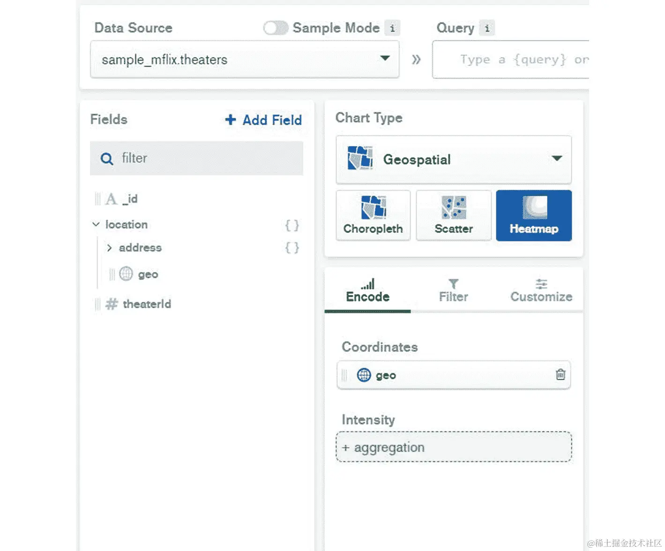Open the Data Source dropdown sample_mflix.theaters

[x=245, y=59]
